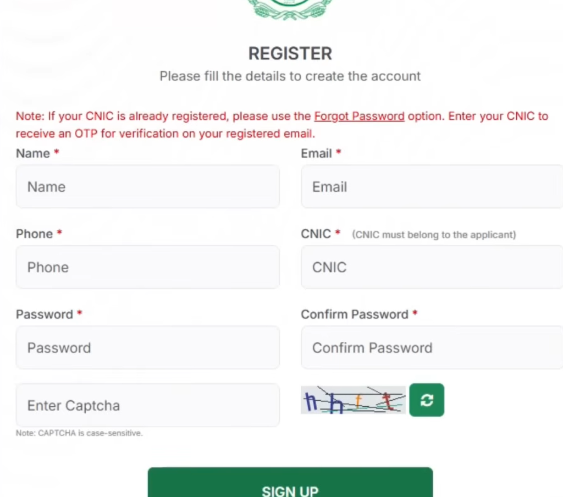563x497 pixels.
Task: Click the CNIC input field
Action: (432, 267)
